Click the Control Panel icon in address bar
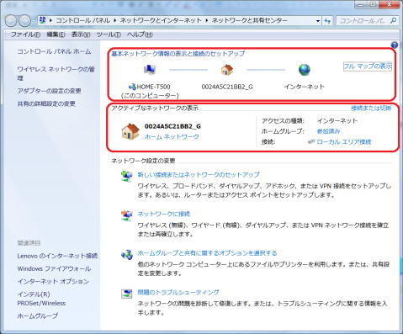The width and height of the screenshot is (403, 334). 43,20
